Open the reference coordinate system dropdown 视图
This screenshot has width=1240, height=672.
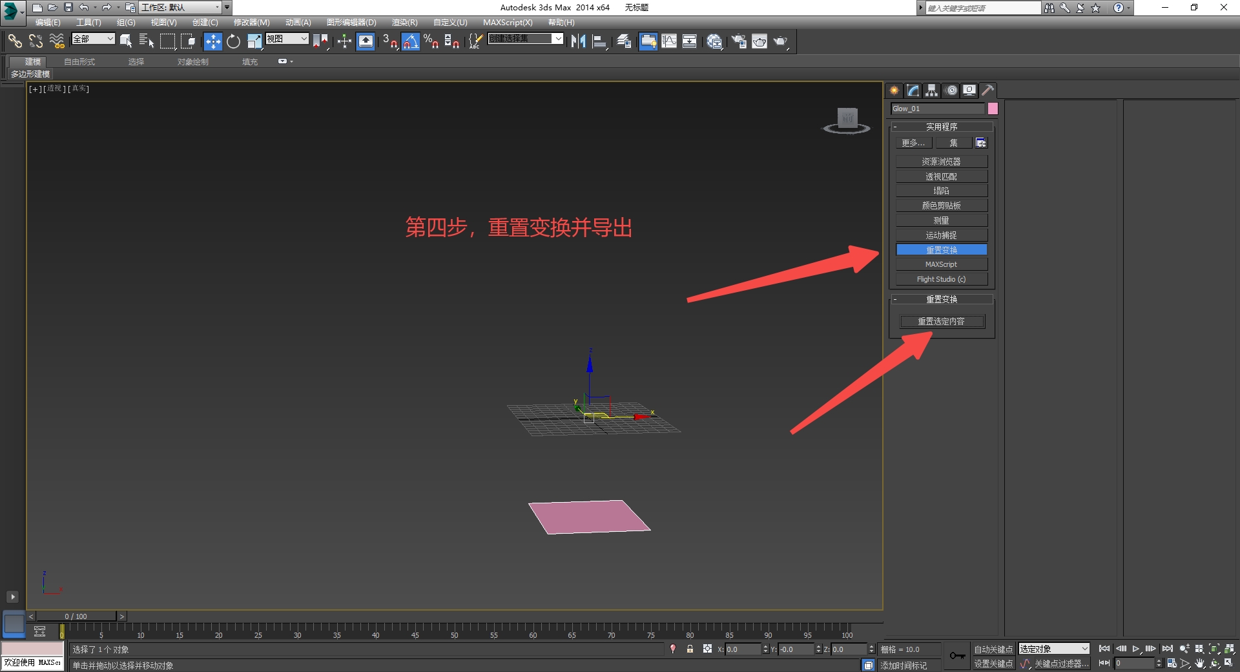[x=287, y=39]
